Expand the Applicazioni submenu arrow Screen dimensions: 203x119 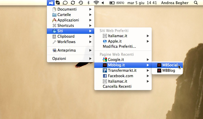tap(90, 20)
